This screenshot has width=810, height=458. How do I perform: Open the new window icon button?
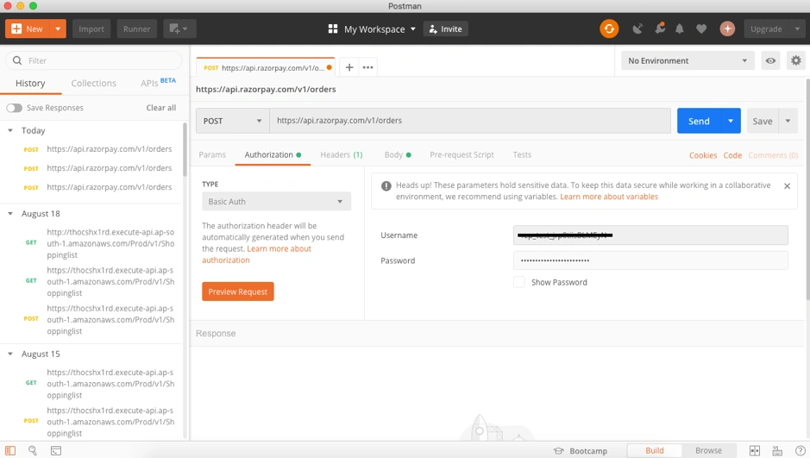179,29
